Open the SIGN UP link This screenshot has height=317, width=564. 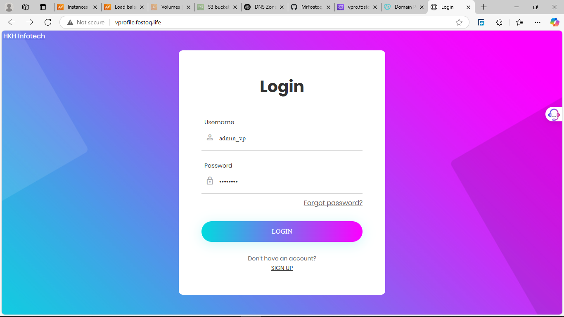[x=282, y=268]
